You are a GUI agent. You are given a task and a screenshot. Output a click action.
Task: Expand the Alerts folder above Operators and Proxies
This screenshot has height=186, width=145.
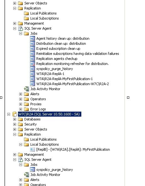(x=20, y=94)
